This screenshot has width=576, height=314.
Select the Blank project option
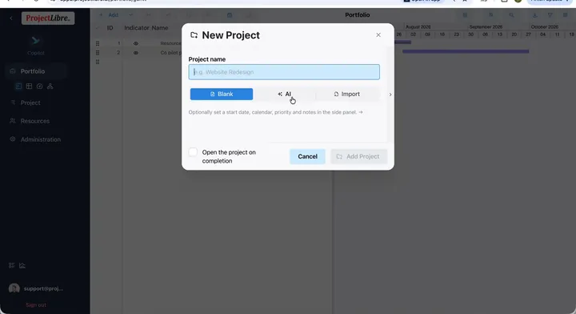click(x=222, y=95)
